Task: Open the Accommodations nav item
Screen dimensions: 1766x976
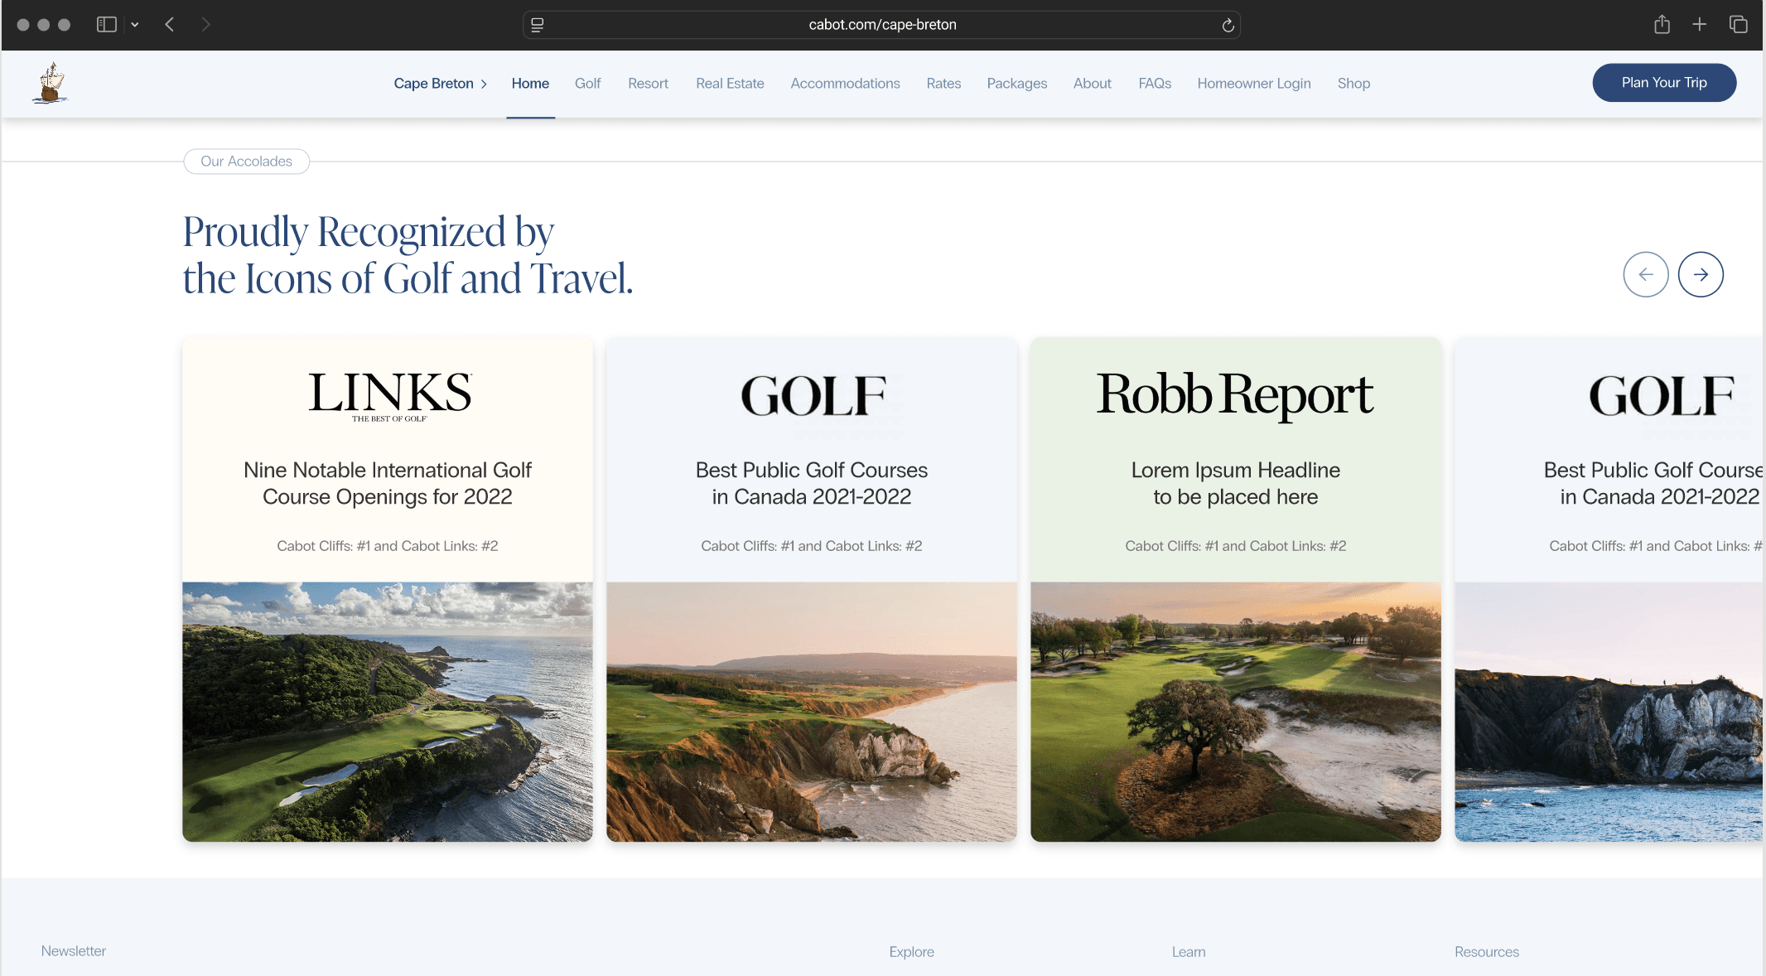Action: (845, 84)
